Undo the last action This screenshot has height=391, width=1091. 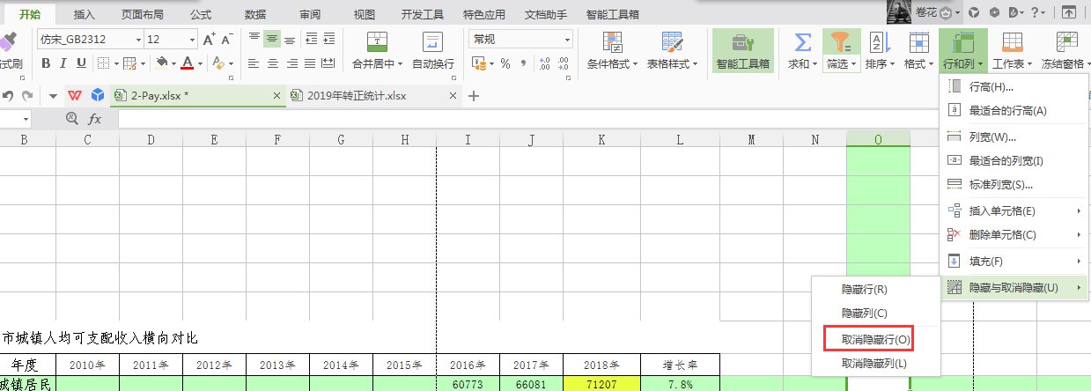[8, 96]
